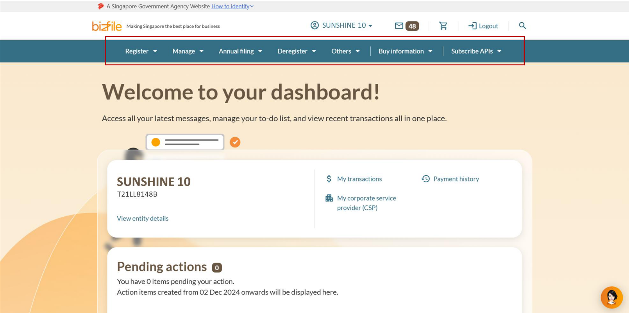Click the Register dropdown arrow
The width and height of the screenshot is (629, 313).
(x=155, y=51)
